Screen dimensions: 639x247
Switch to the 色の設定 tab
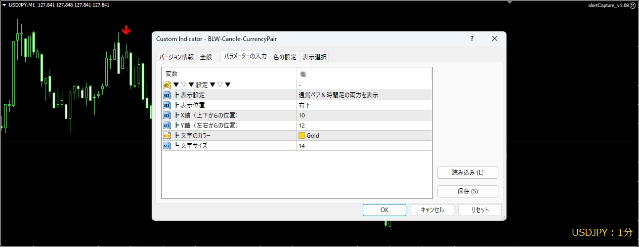(x=285, y=57)
